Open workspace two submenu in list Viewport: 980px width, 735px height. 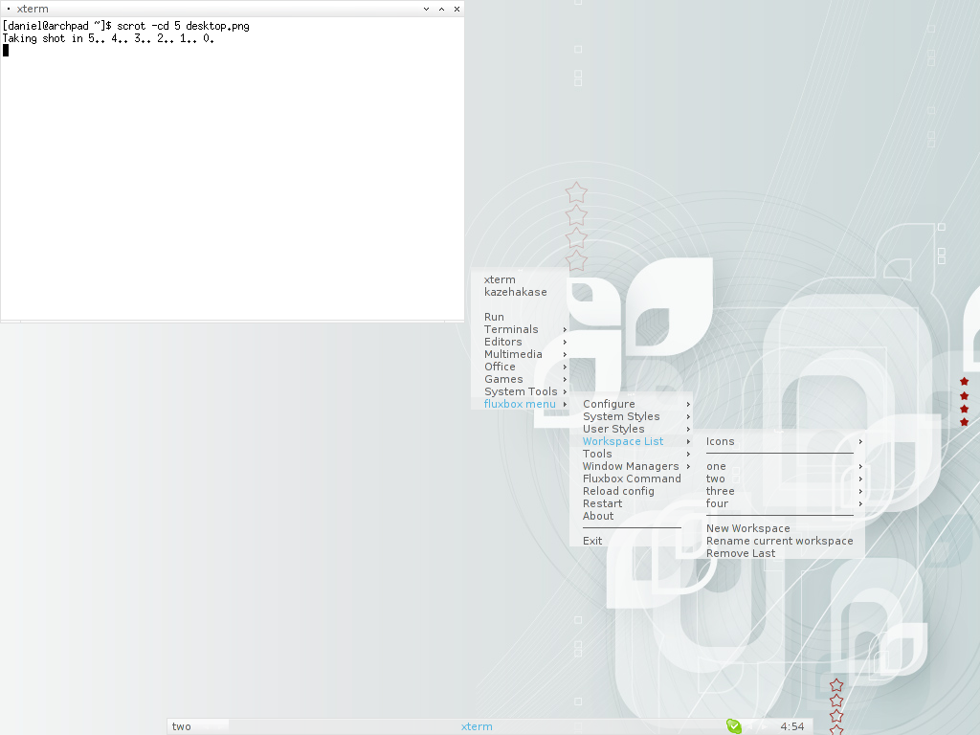click(779, 479)
